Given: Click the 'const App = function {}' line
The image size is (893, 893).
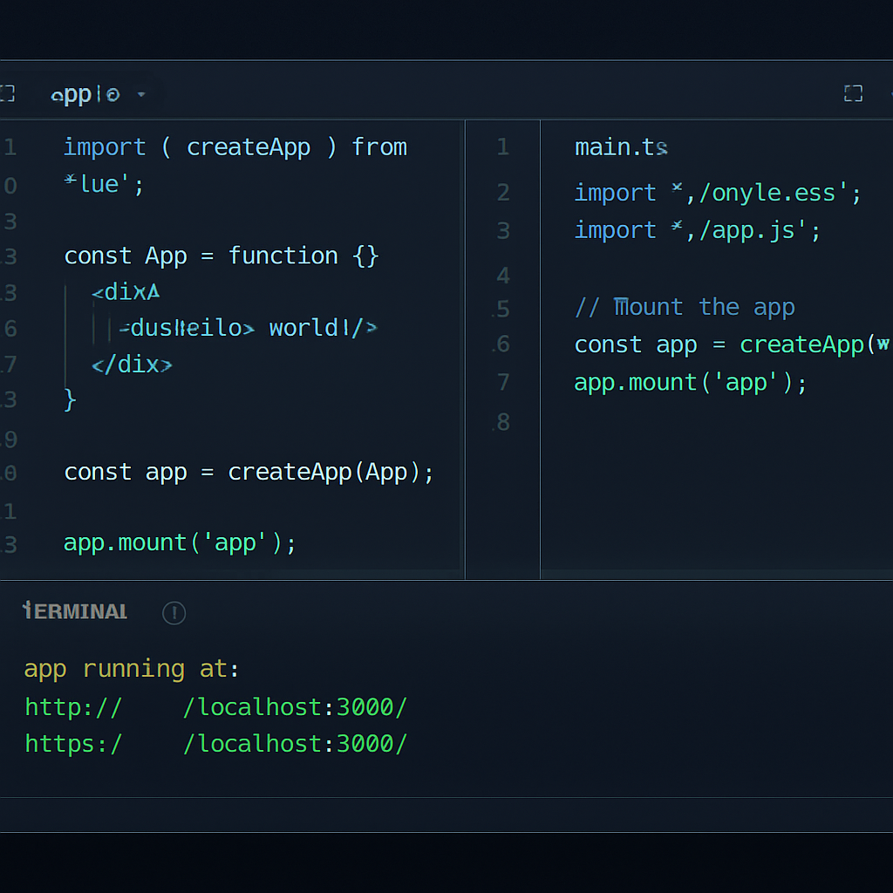Looking at the screenshot, I should pyautogui.click(x=221, y=256).
